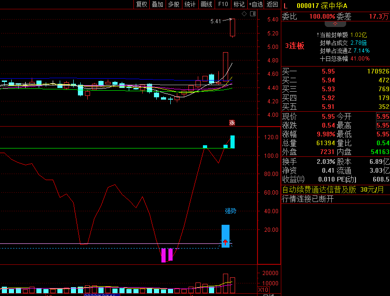Click 总量 value 61394
This screenshot has width=390, height=296.
[326, 143]
